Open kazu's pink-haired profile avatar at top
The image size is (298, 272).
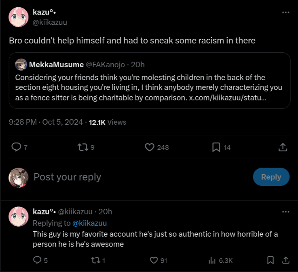(19, 17)
